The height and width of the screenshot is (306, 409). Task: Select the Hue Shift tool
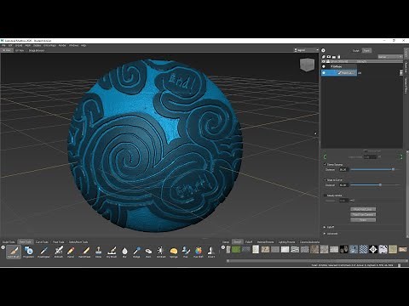click(199, 252)
